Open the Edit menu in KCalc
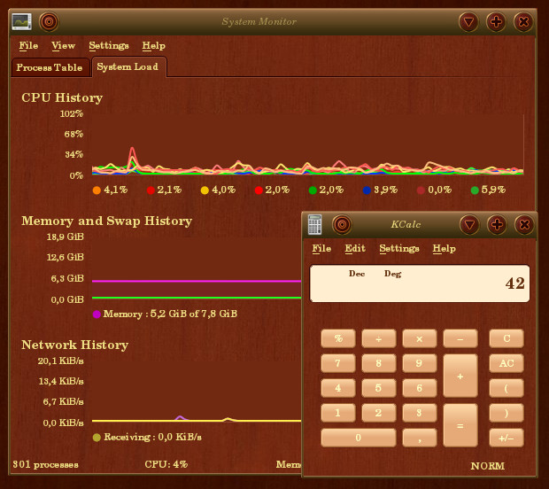The image size is (549, 489). 355,248
